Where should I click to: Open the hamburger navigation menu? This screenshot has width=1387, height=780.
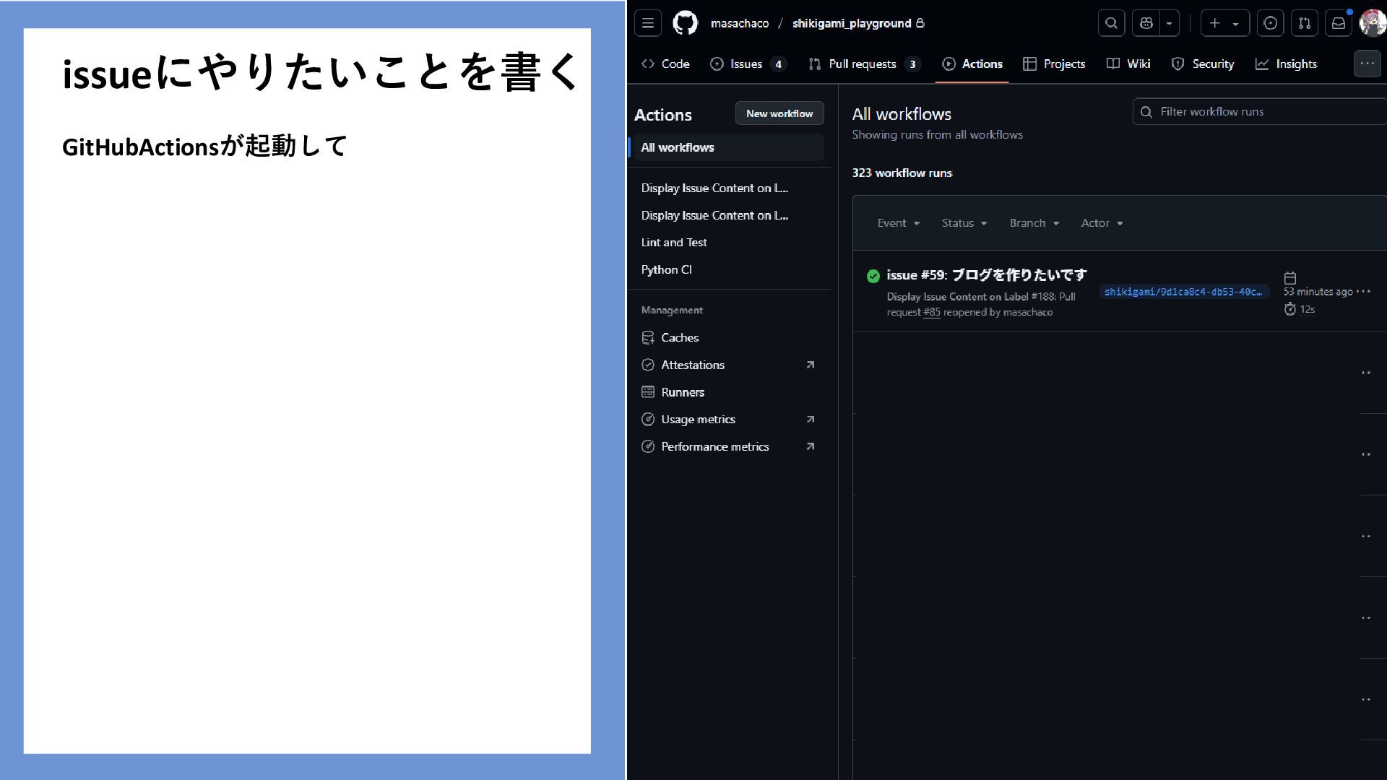tap(647, 23)
